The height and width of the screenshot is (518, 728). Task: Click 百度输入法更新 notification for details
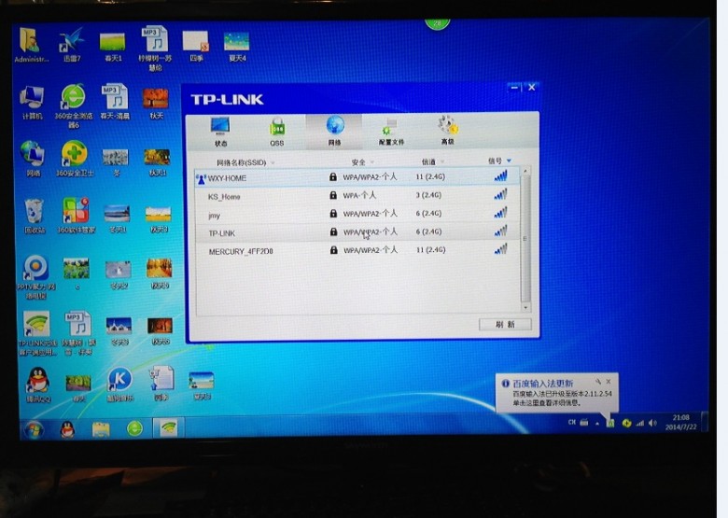[556, 393]
